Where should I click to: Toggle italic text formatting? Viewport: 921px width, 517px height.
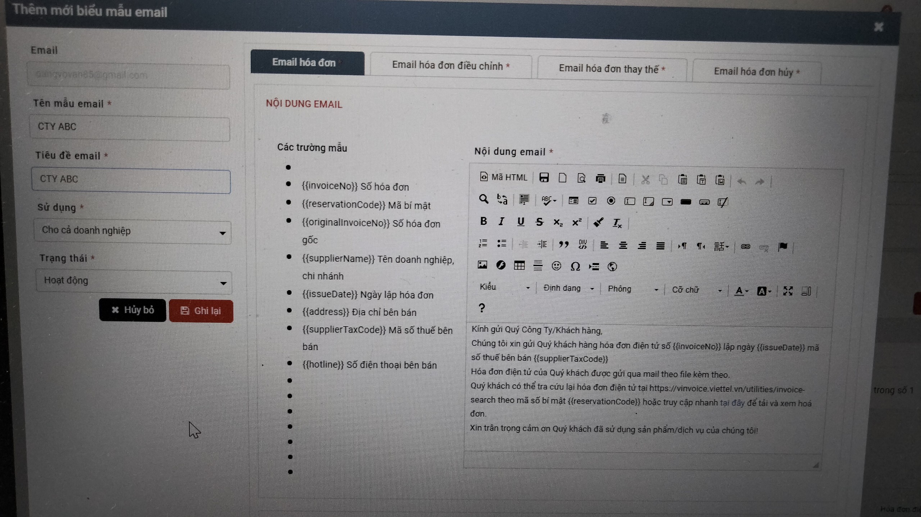coord(502,221)
